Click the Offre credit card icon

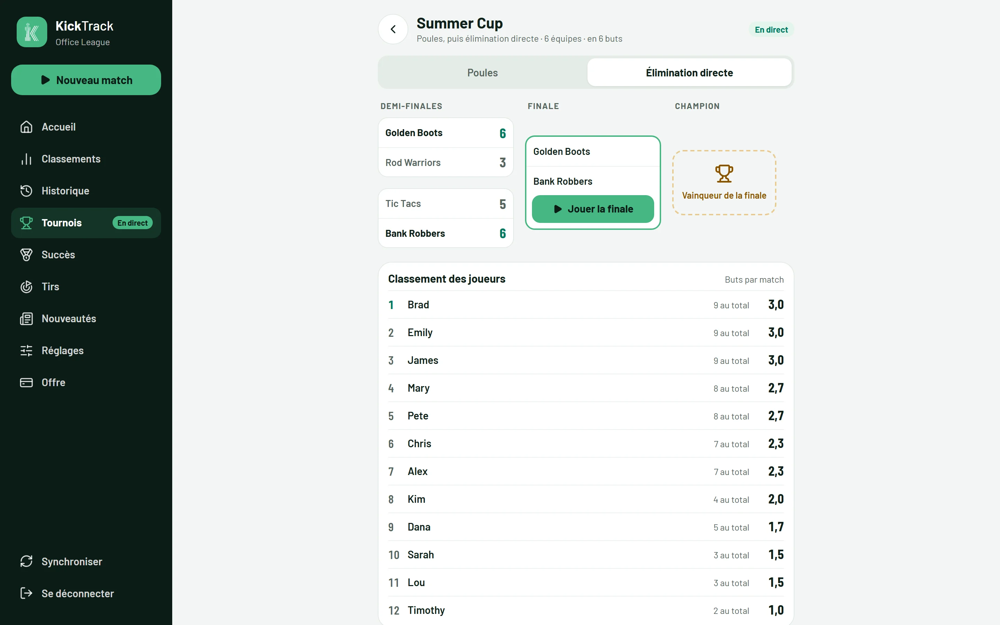26,382
